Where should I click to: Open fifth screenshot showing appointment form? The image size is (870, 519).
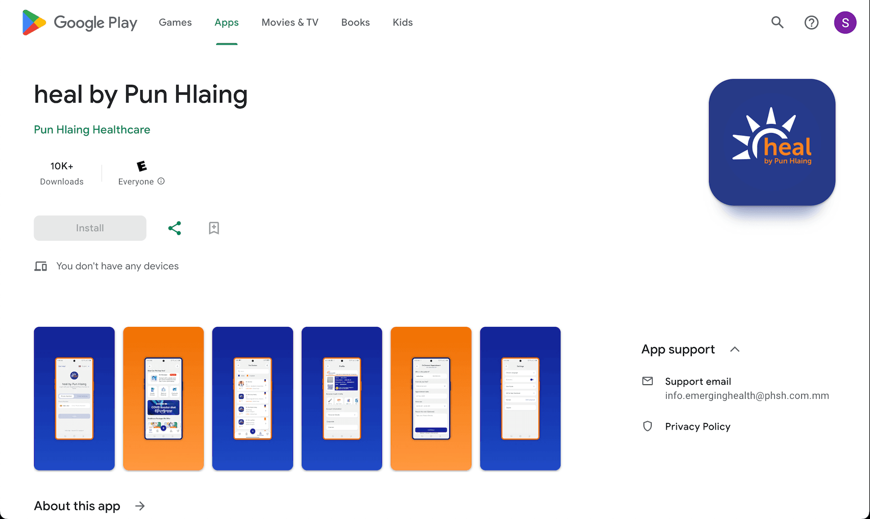point(431,398)
